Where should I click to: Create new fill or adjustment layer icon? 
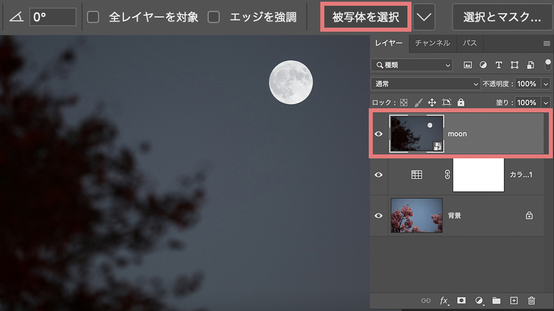(x=479, y=301)
